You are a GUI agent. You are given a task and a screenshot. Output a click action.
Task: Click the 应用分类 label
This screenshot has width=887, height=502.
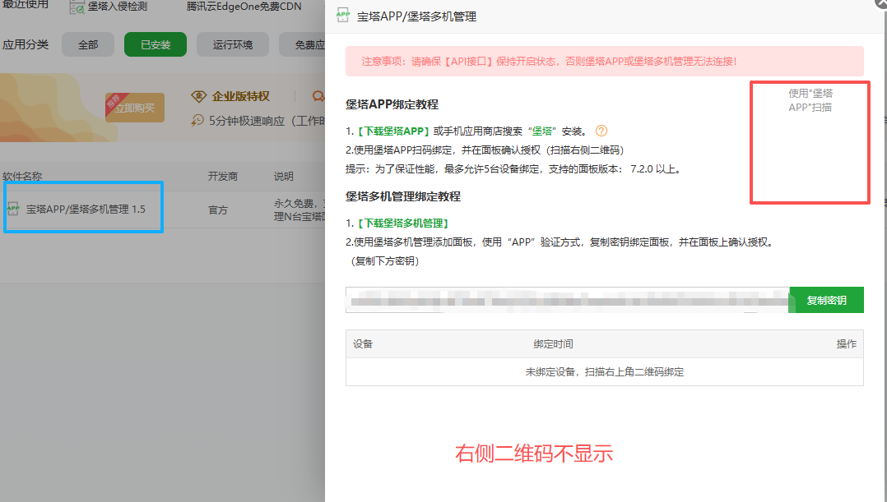point(26,44)
